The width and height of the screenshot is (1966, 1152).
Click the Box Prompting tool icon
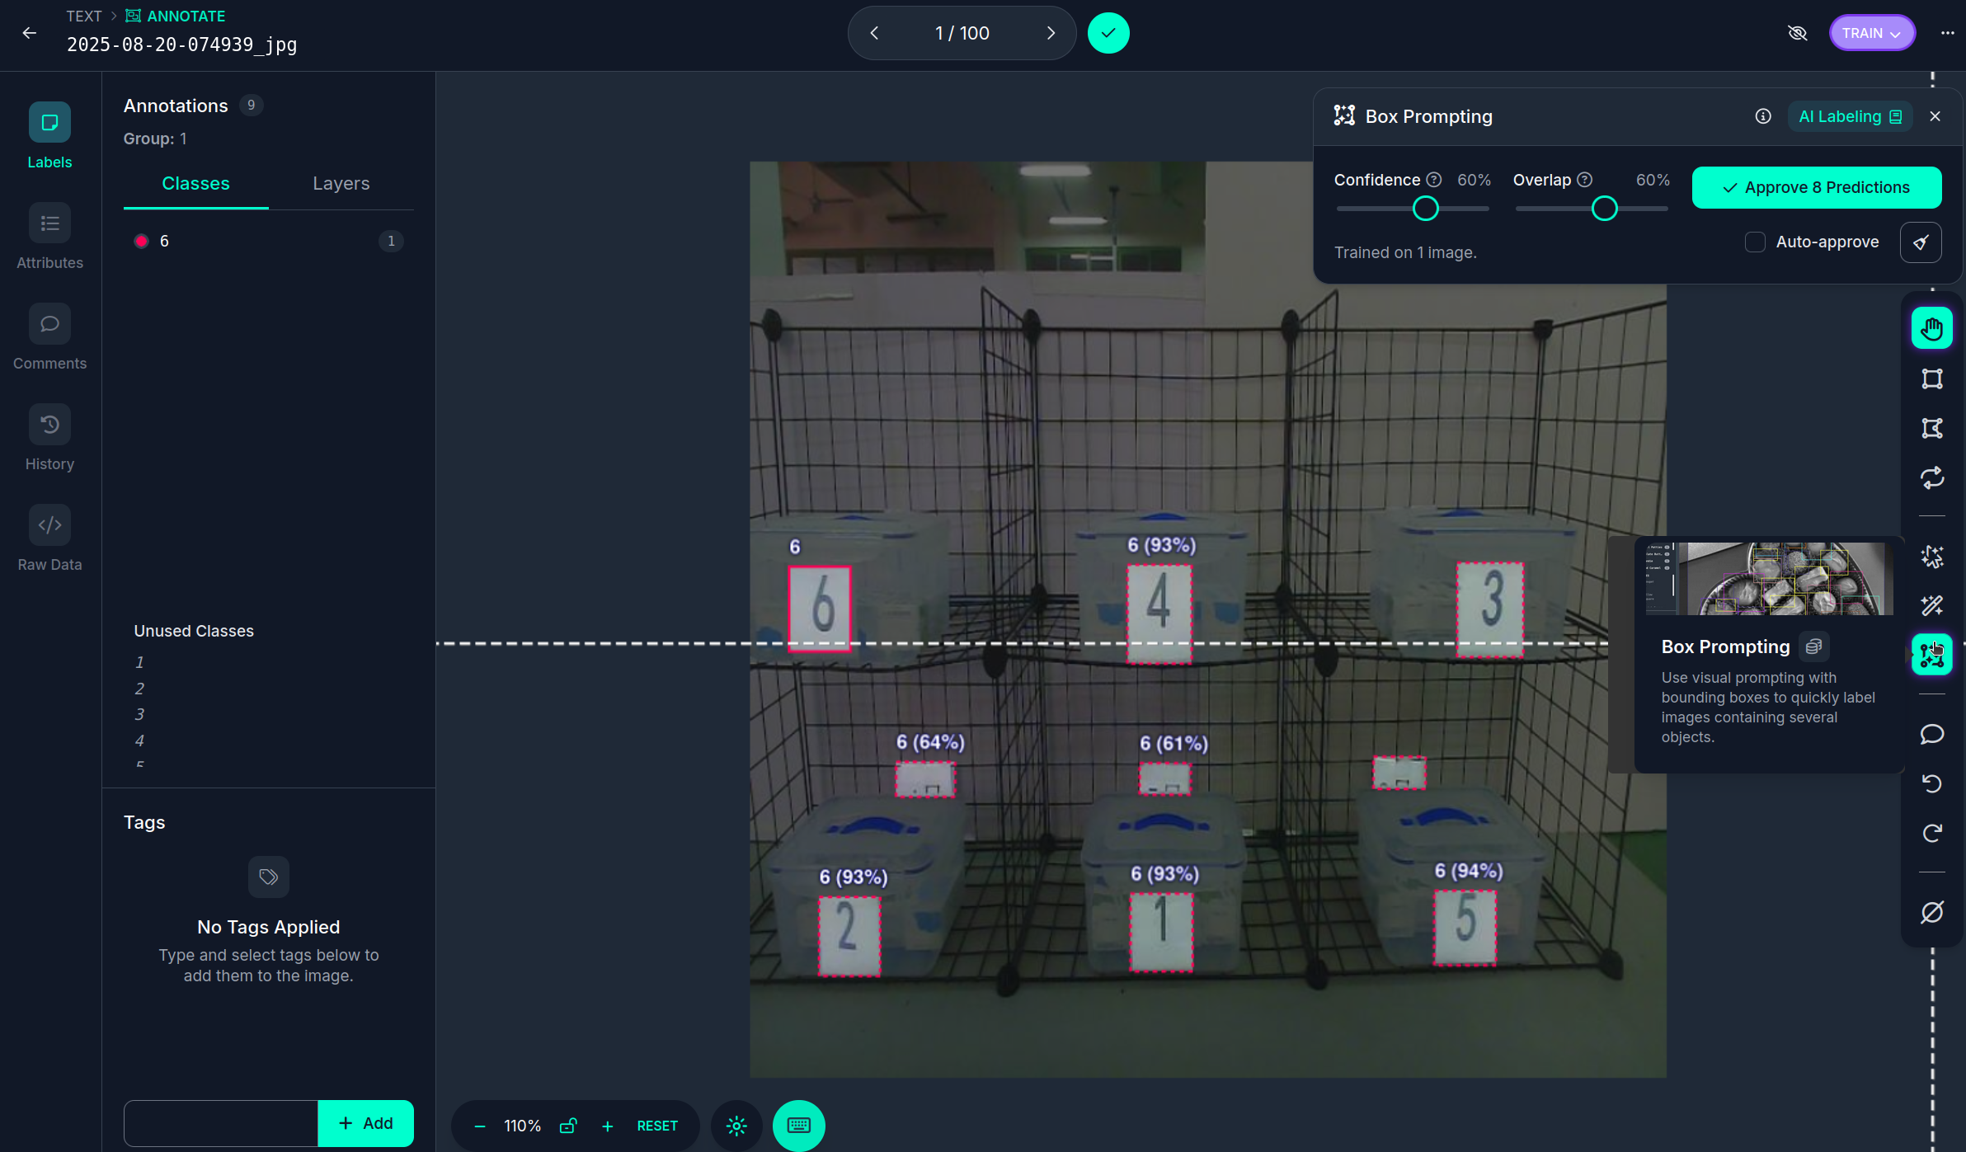pos(1931,655)
